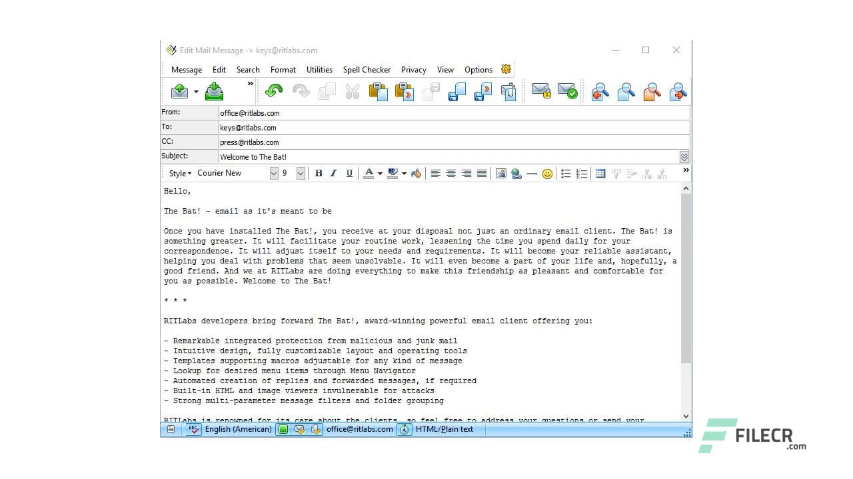This screenshot has width=853, height=479.
Task: Click the floppy icon with orange arrow
Action: (483, 91)
